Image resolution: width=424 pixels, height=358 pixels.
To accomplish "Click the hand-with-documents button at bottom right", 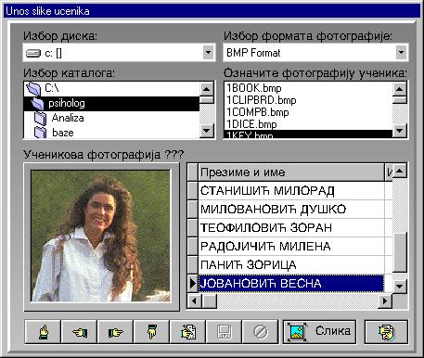I will pyautogui.click(x=386, y=332).
